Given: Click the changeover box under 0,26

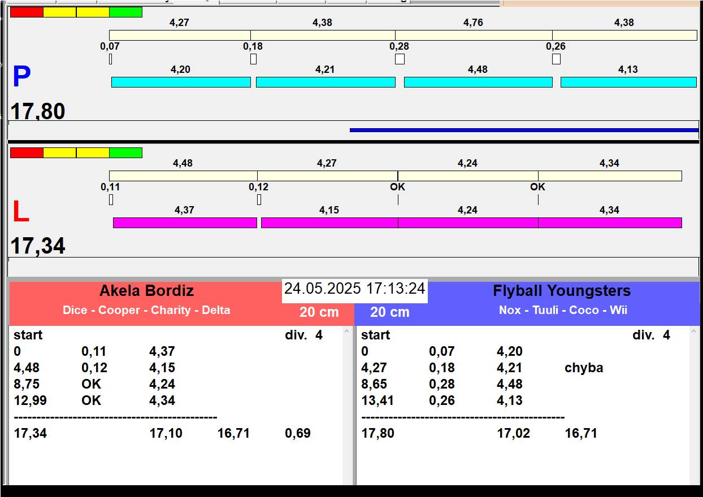Looking at the screenshot, I should [x=556, y=59].
